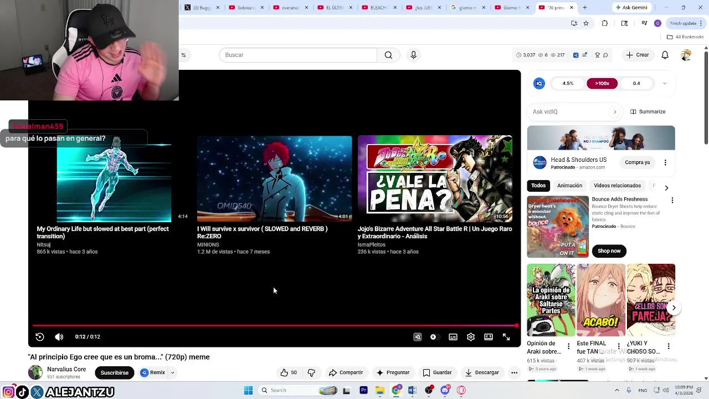The width and height of the screenshot is (709, 399).
Task: Show next Shorts with the arrow
Action: click(674, 308)
